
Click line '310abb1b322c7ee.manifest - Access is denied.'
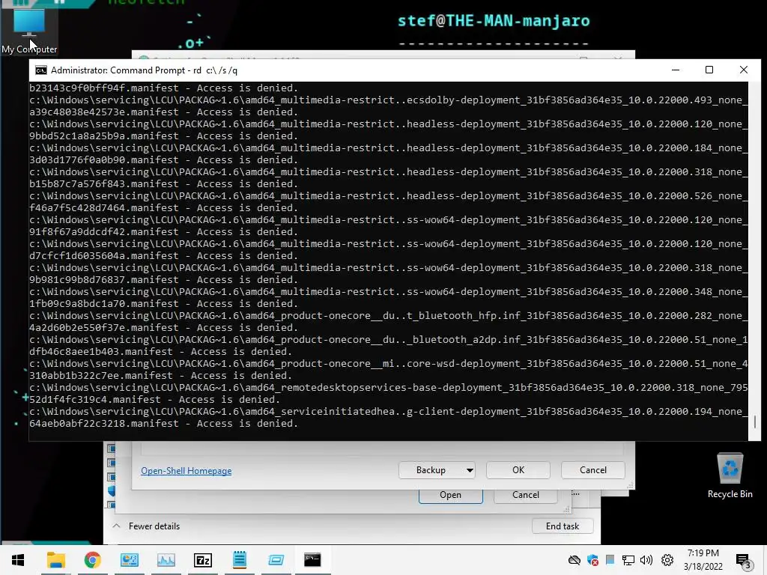(161, 376)
